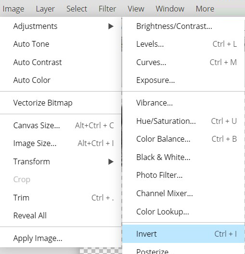Open the Layer menu

[45, 9]
